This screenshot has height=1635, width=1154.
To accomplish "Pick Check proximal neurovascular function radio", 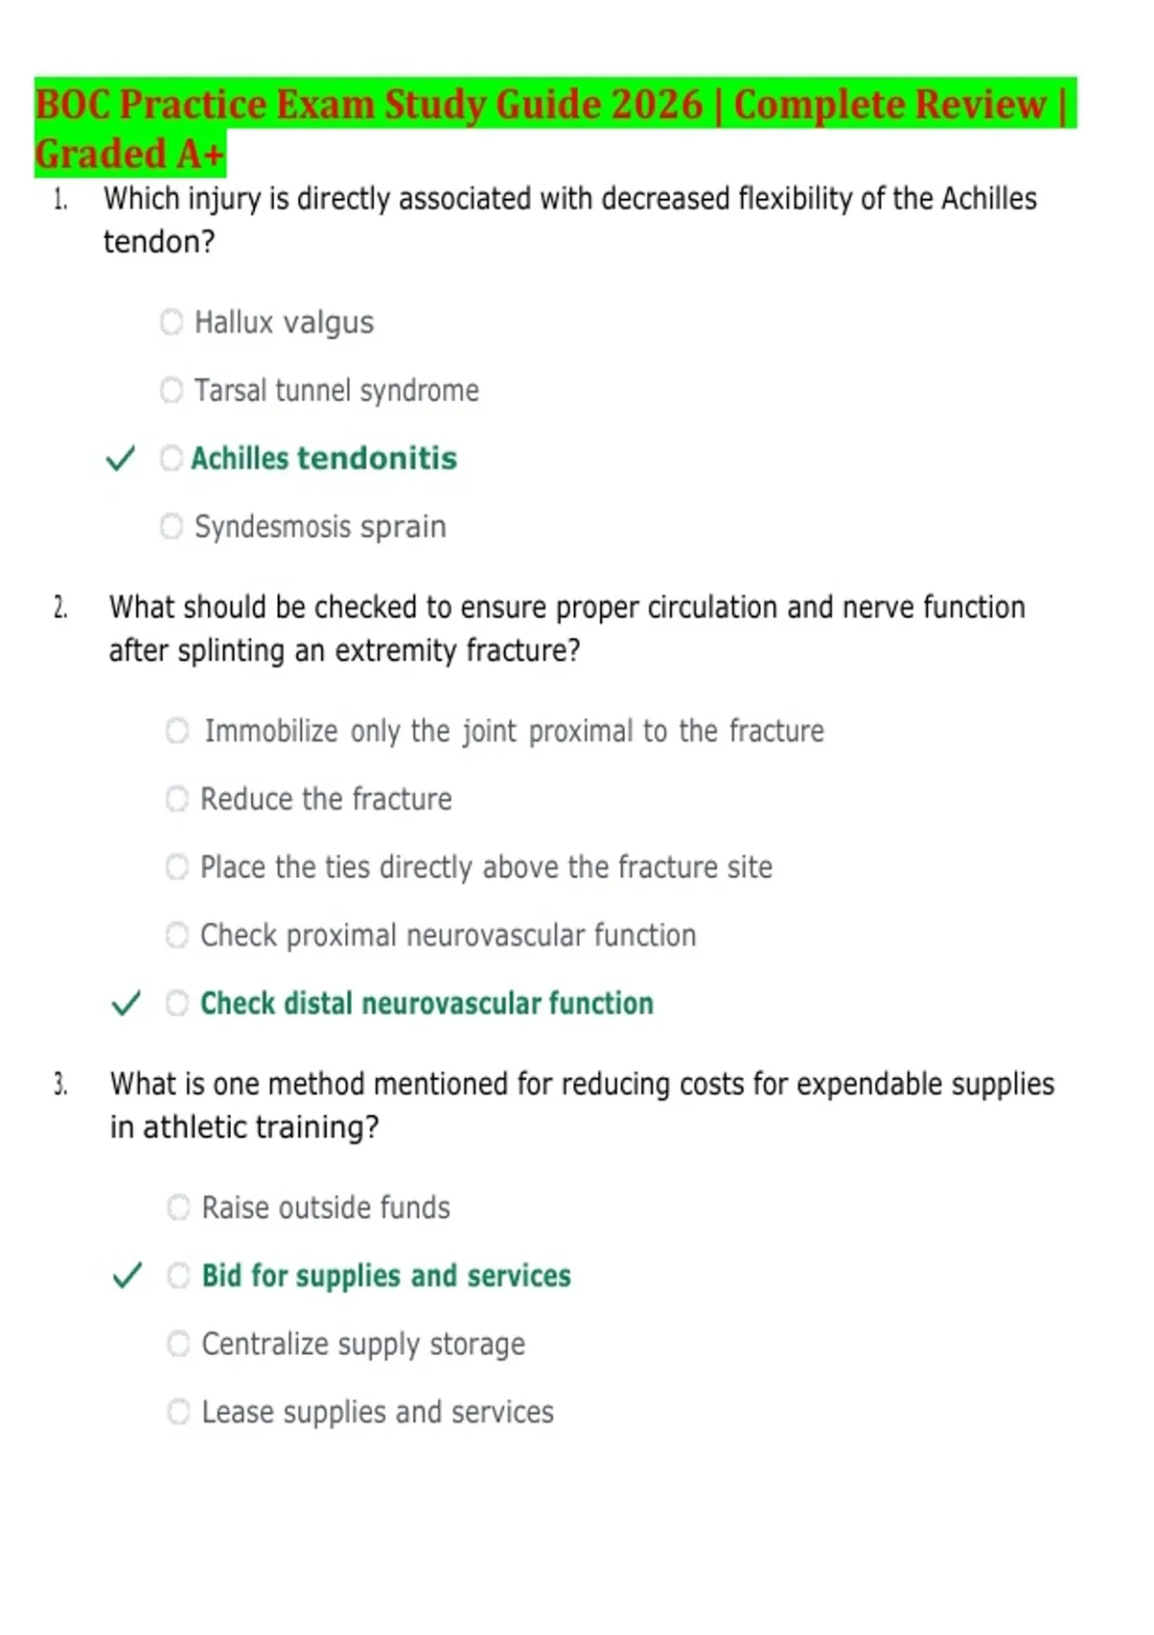I will [177, 935].
